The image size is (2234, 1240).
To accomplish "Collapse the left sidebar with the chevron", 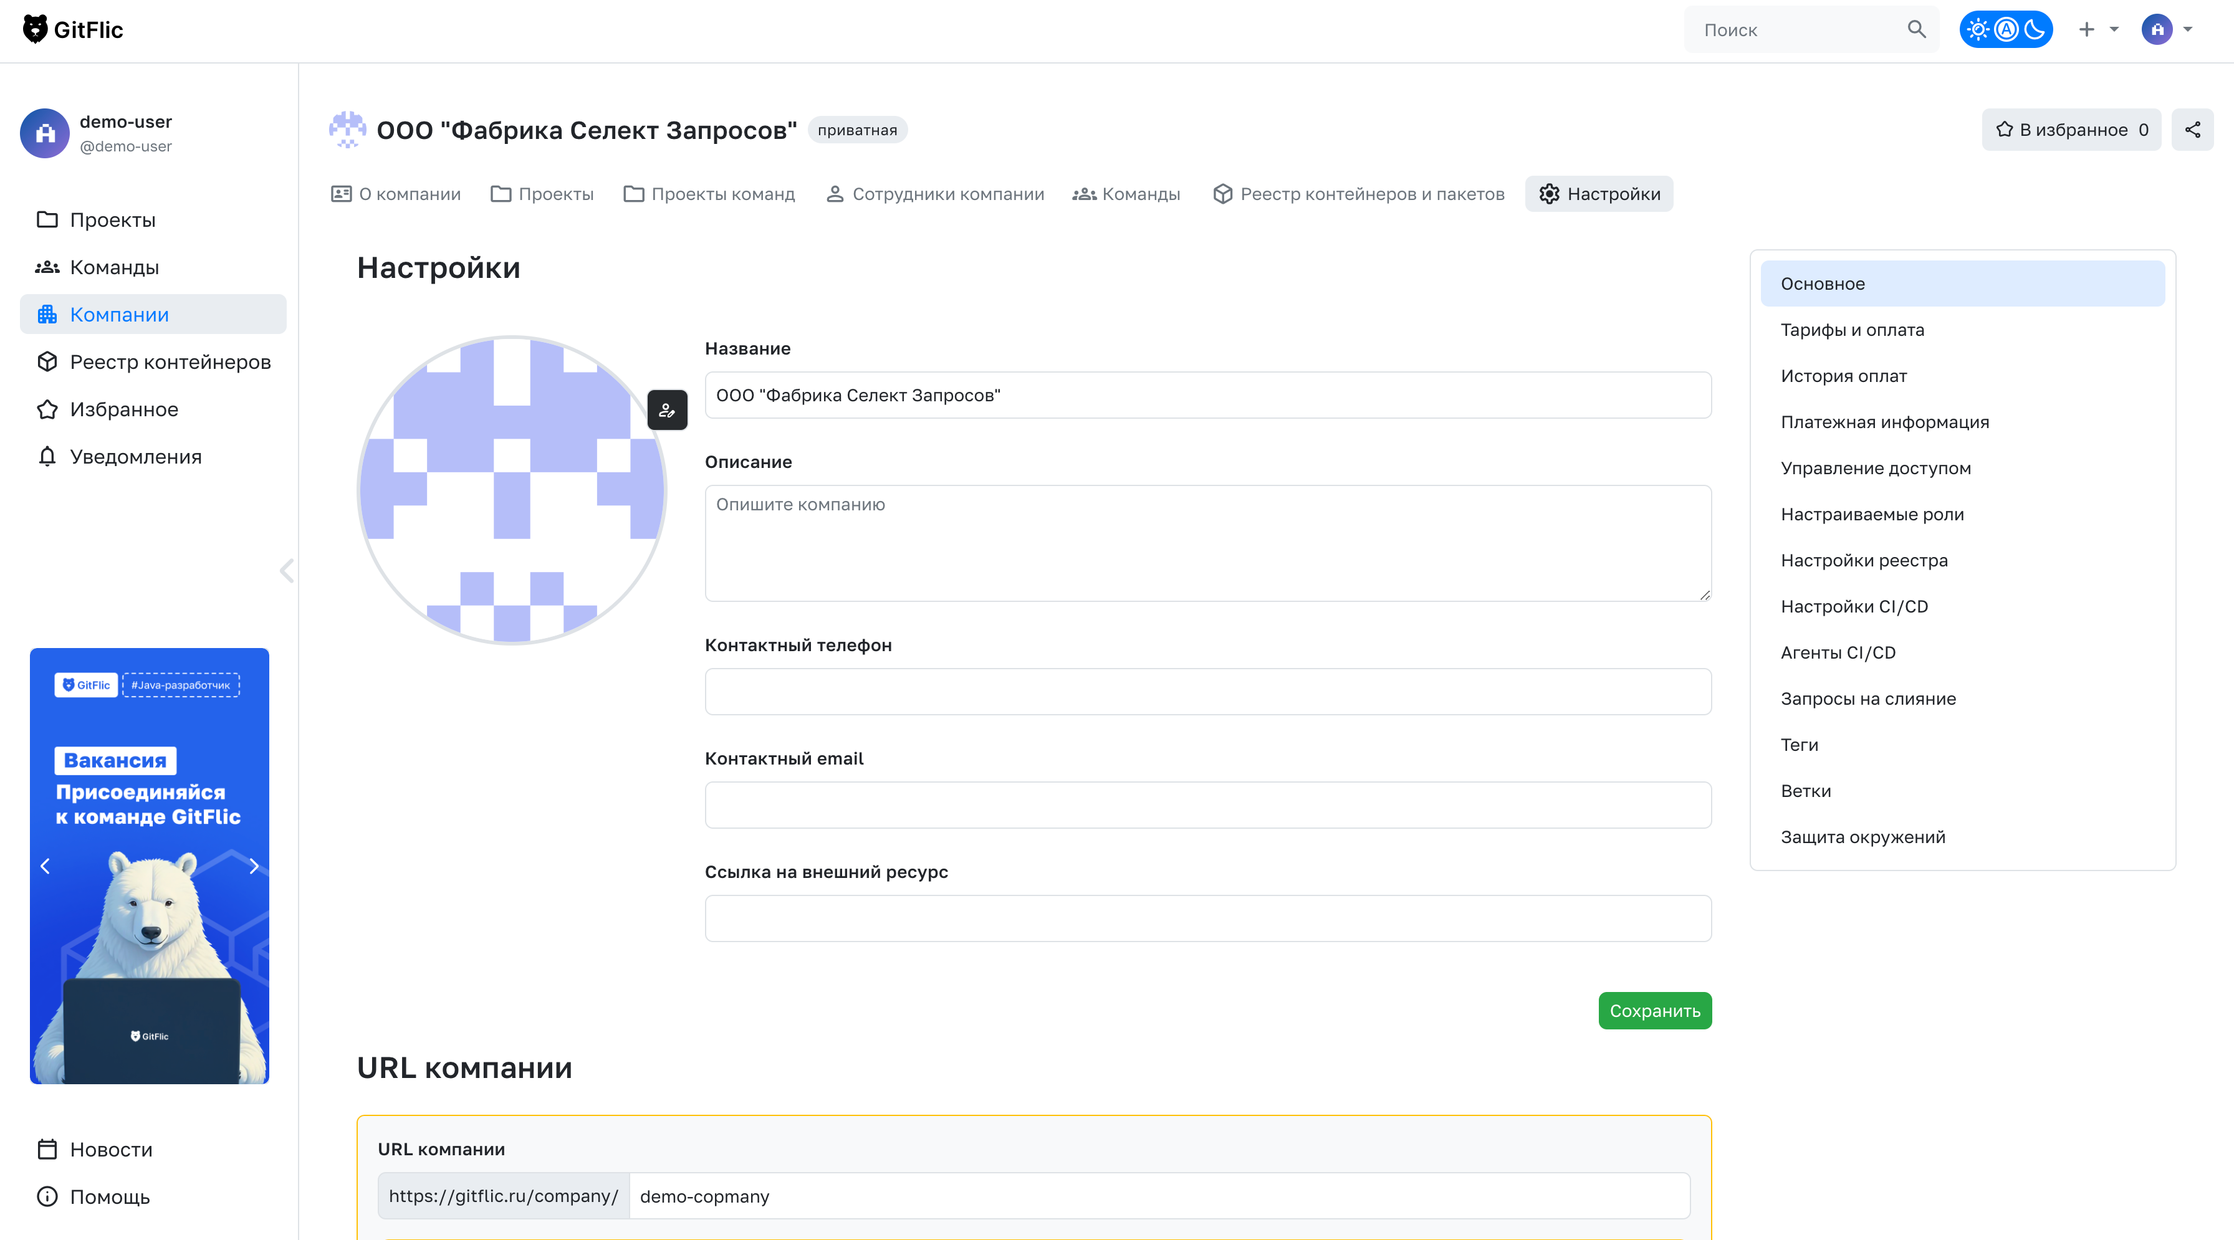I will click(x=287, y=571).
